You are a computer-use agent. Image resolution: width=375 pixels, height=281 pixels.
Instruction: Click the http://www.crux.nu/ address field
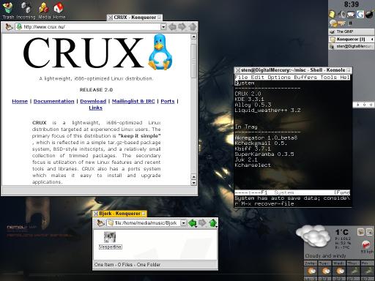coord(88,27)
